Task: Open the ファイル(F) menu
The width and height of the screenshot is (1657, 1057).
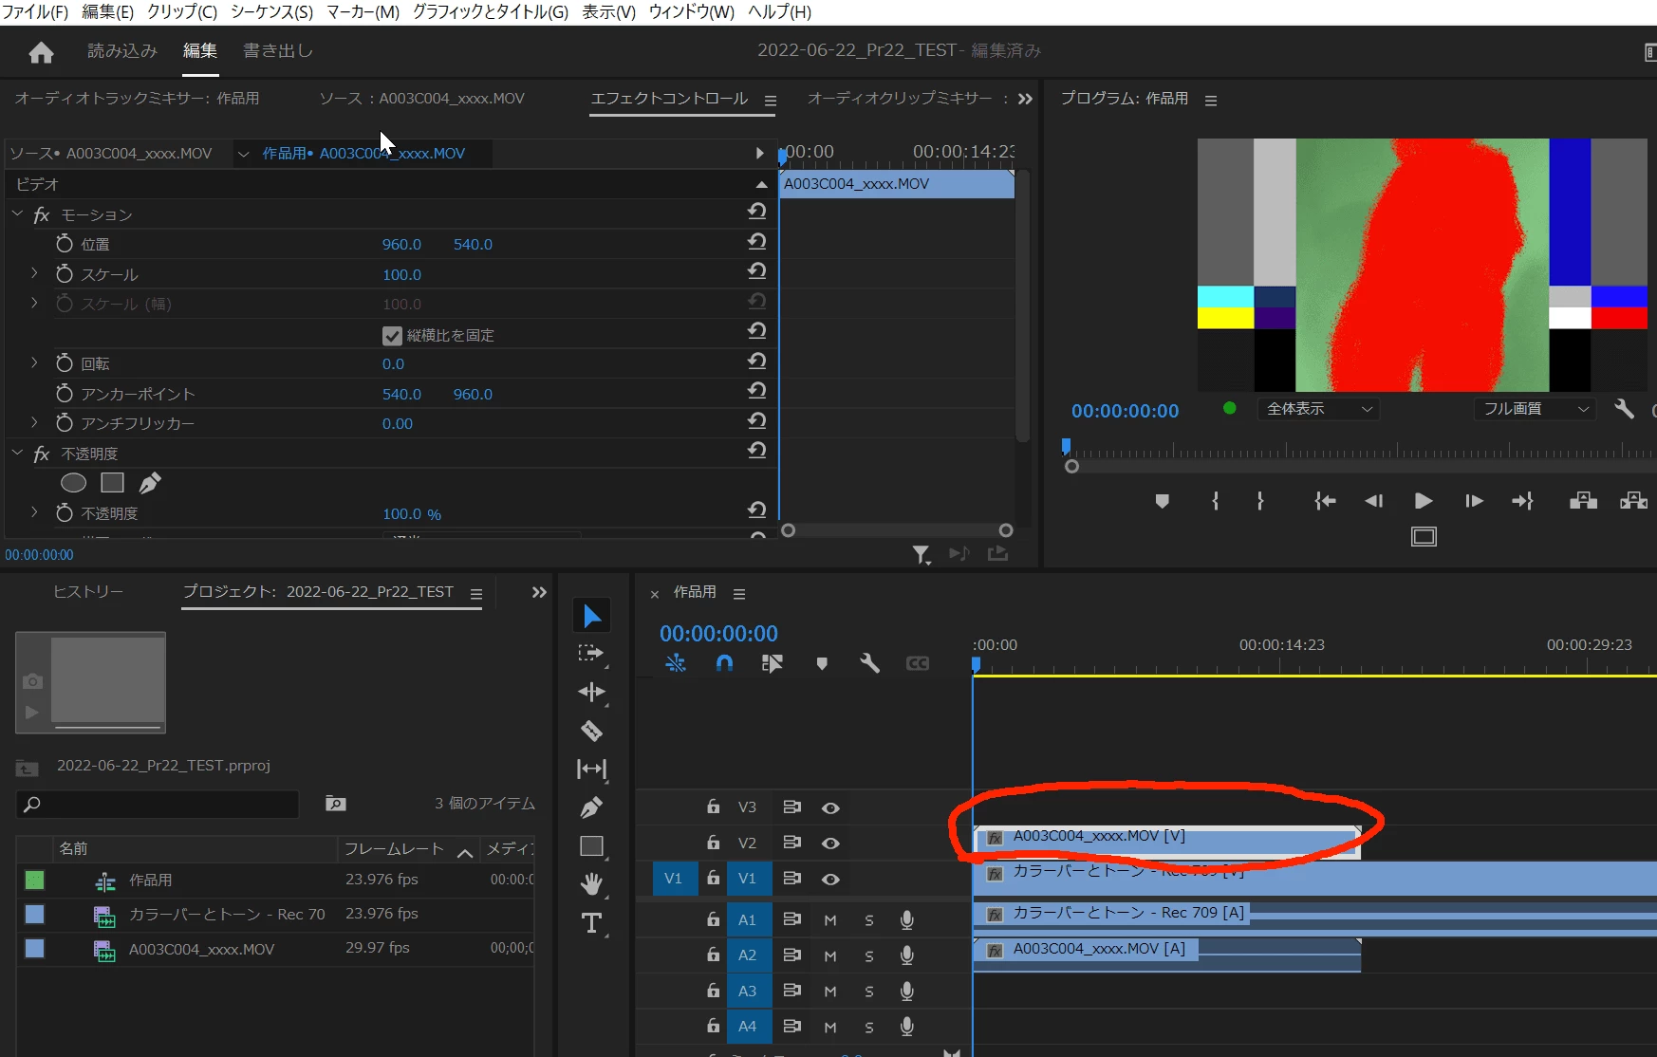Action: [x=36, y=12]
